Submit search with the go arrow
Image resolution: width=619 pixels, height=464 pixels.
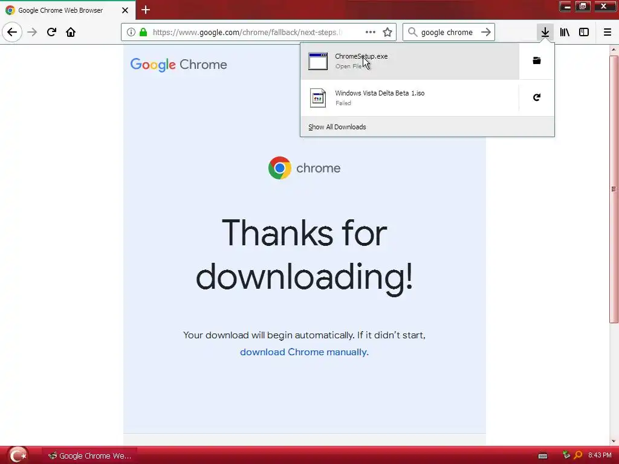pos(486,32)
